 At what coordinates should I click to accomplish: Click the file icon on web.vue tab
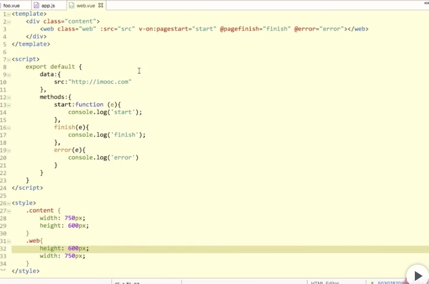[x=71, y=6]
